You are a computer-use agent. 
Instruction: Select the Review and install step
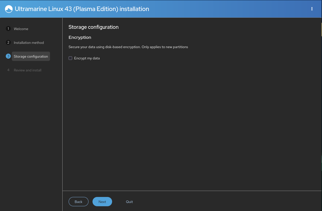[28, 70]
